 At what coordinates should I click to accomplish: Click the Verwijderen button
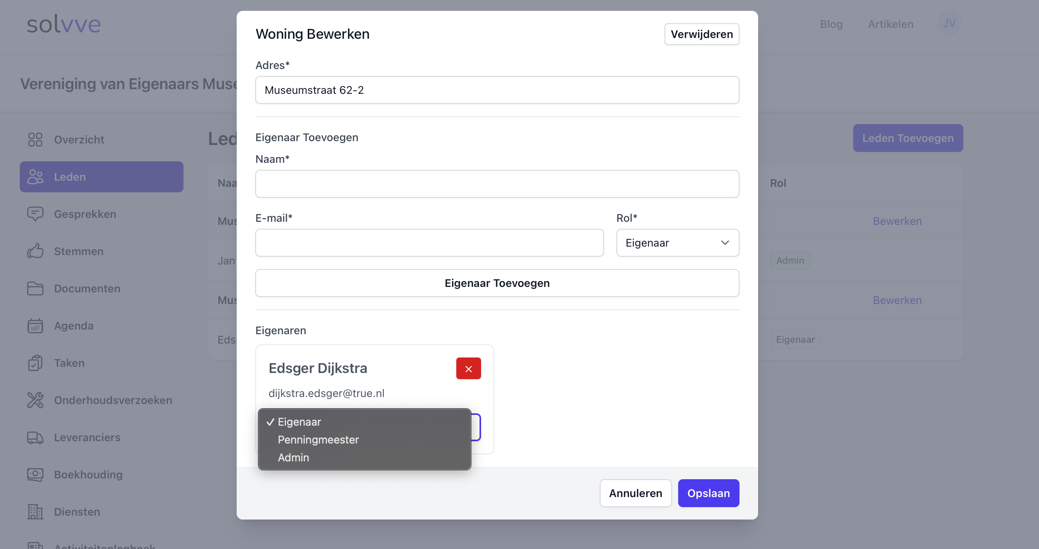(701, 34)
